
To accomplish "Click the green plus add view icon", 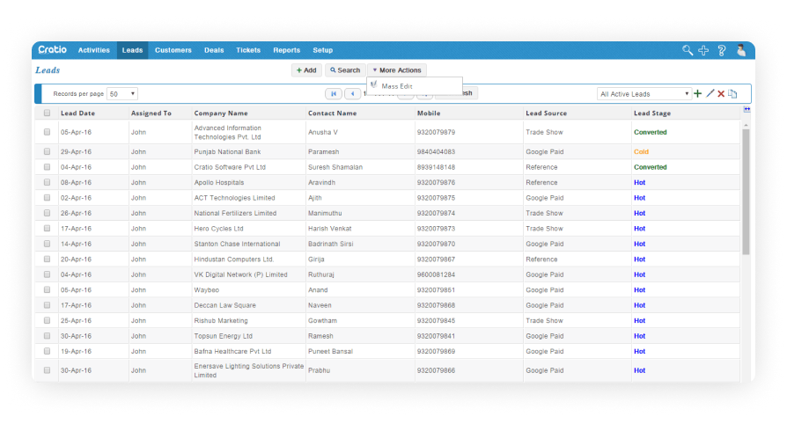I will coord(698,93).
